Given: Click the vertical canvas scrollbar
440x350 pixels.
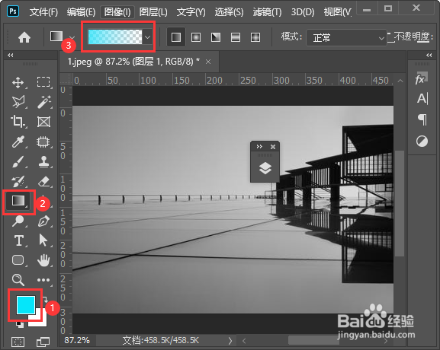Looking at the screenshot, I should 400,203.
